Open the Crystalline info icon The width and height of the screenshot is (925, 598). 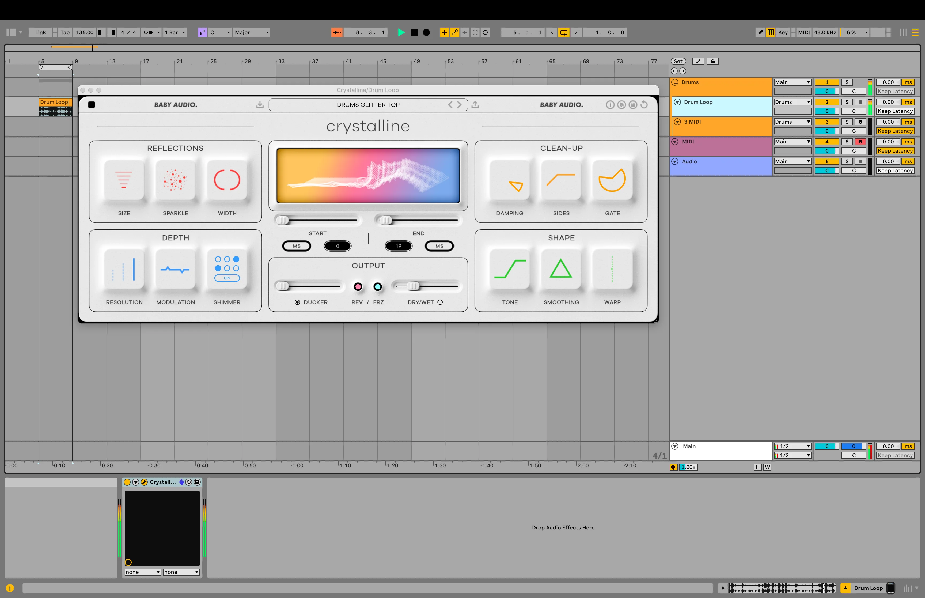[x=610, y=105]
